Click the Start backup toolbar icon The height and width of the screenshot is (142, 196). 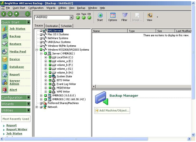tap(100, 15)
